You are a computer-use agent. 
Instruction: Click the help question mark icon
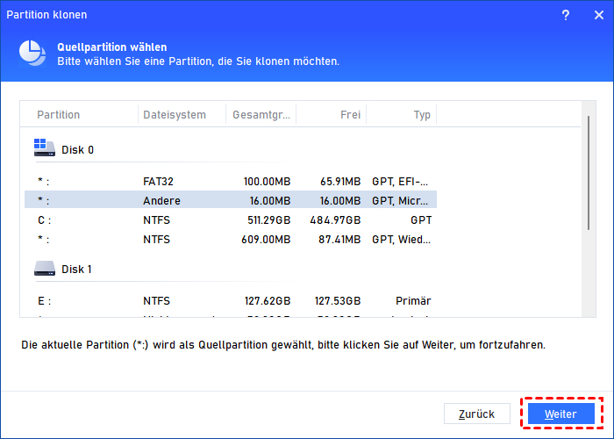click(x=566, y=15)
